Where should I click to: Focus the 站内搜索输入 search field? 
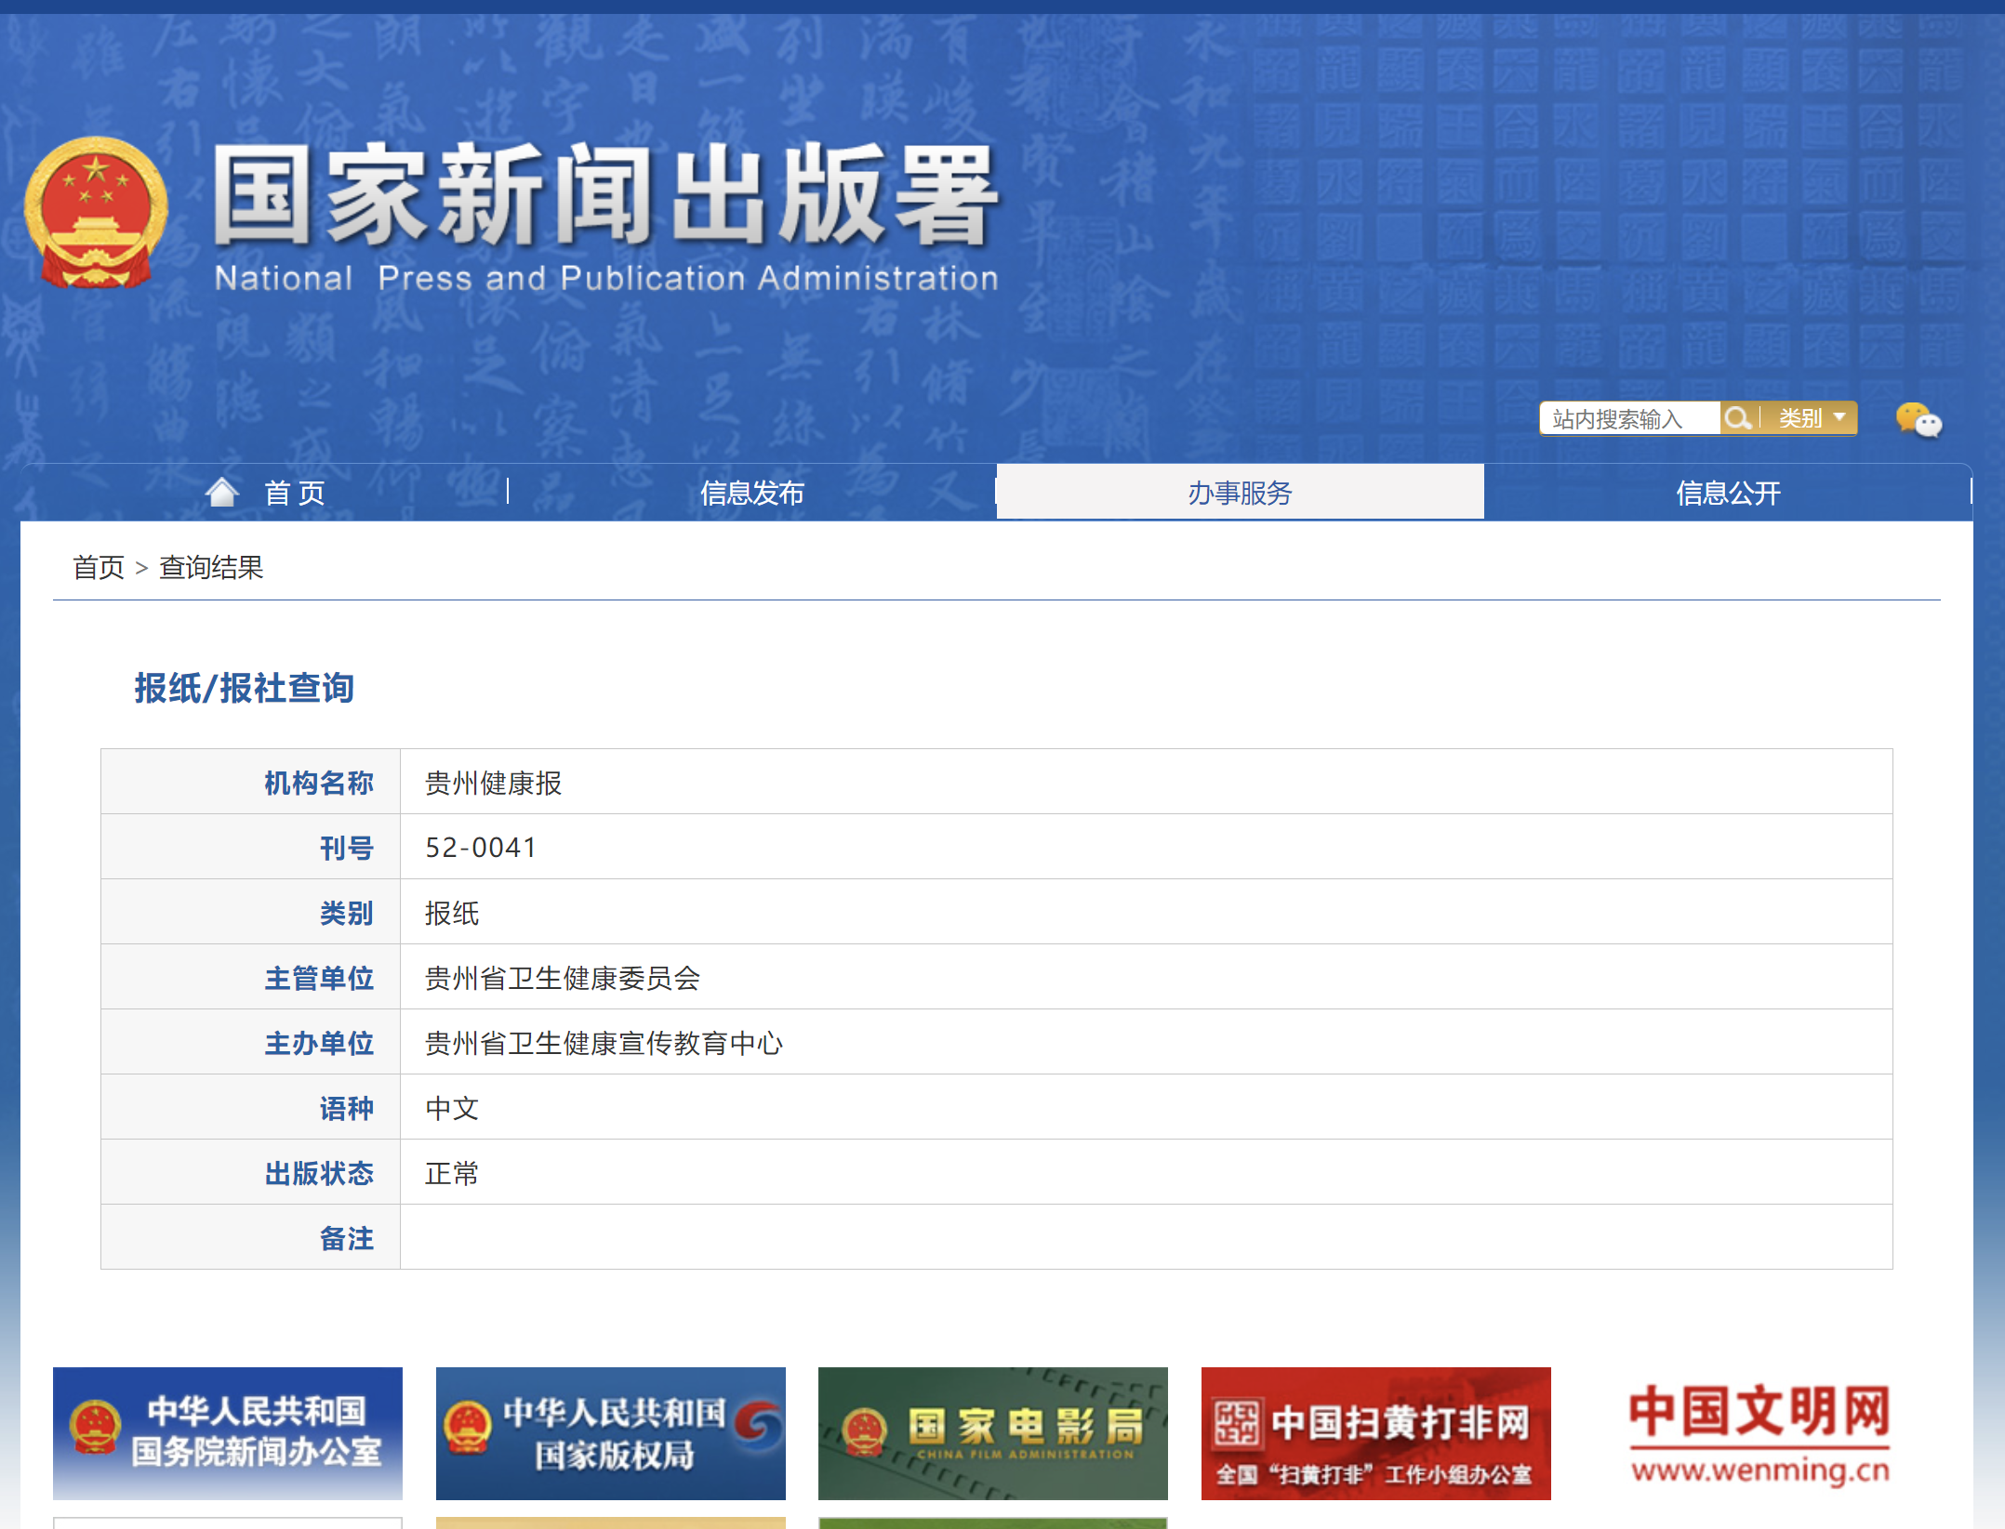point(1627,419)
